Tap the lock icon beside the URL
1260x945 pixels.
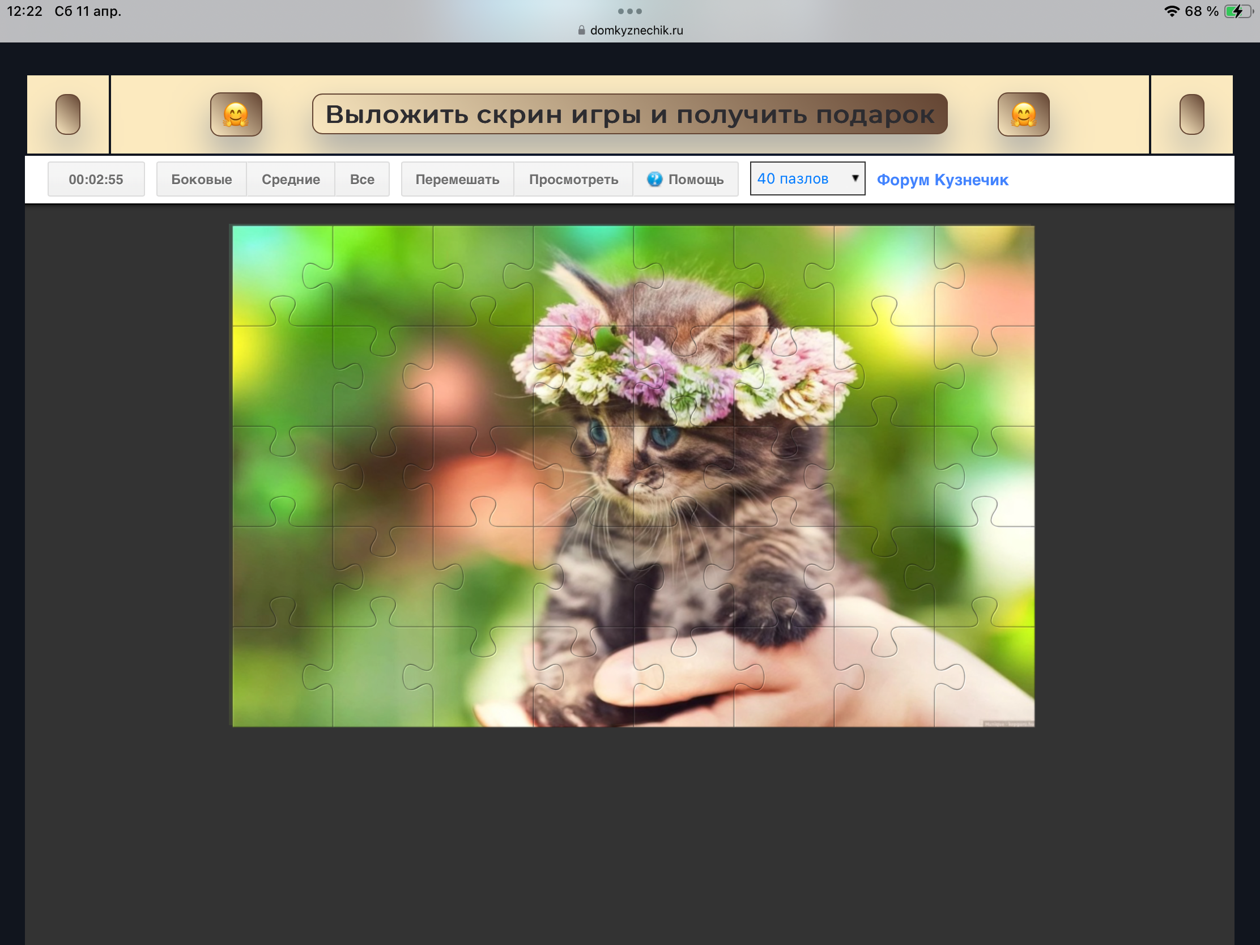pyautogui.click(x=581, y=30)
